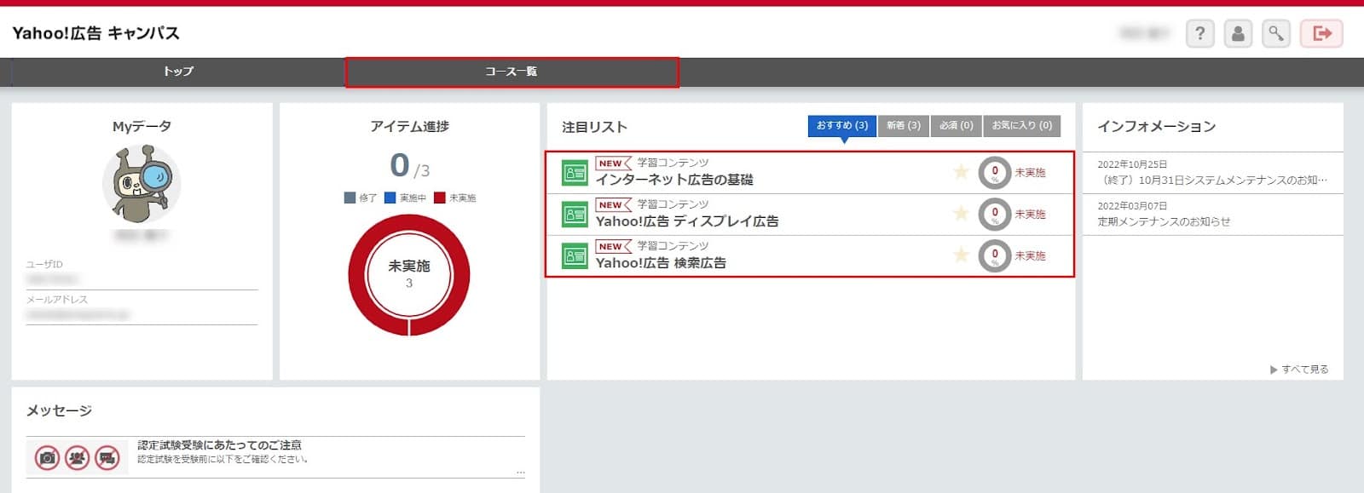Click the help question mark icon

[x=1199, y=33]
